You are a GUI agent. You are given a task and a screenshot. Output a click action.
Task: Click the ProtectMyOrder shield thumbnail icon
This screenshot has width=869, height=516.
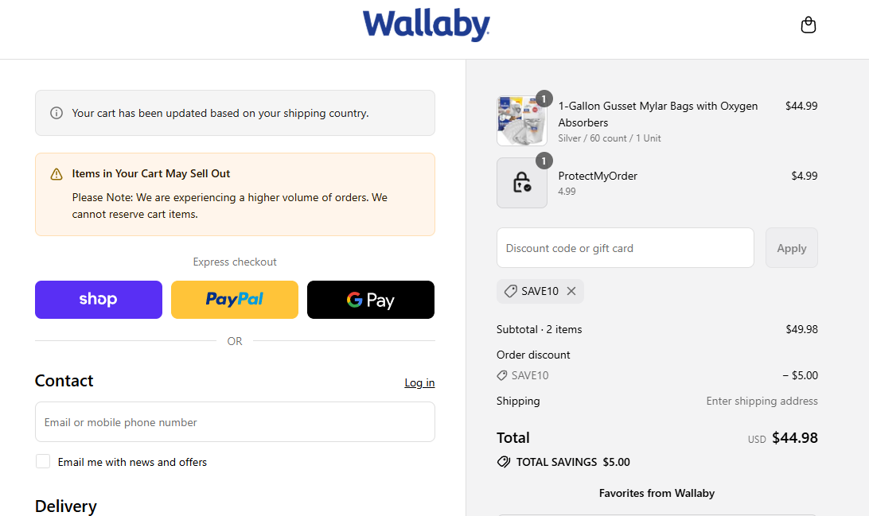point(522,182)
